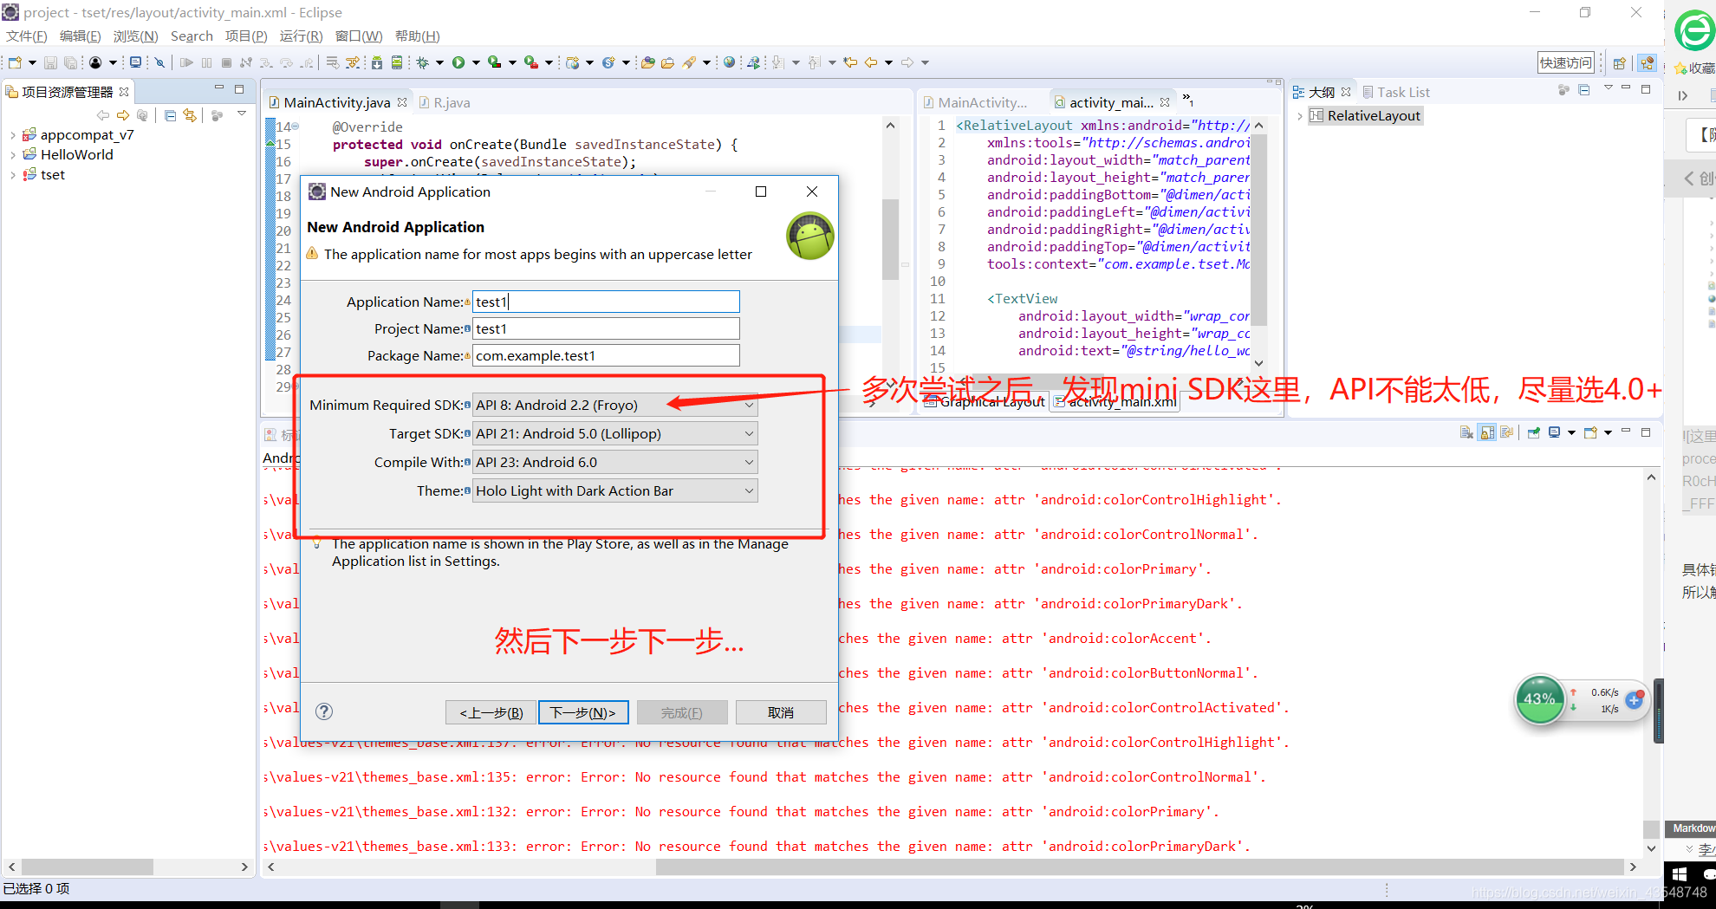Open the 窗口(W) menu

[359, 36]
